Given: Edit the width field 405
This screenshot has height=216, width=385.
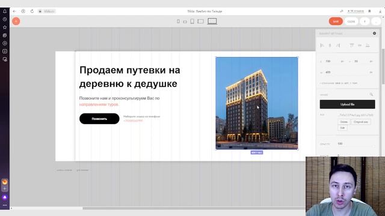Looking at the screenshot, I should pos(346,72).
